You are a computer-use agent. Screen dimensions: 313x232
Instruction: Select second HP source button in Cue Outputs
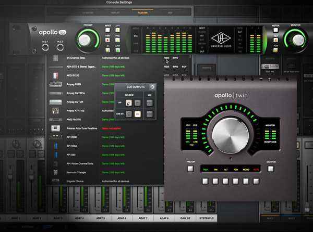coord(138,103)
